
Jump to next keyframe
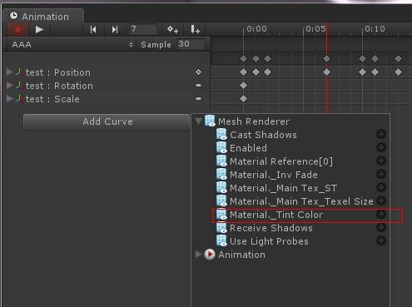115,29
